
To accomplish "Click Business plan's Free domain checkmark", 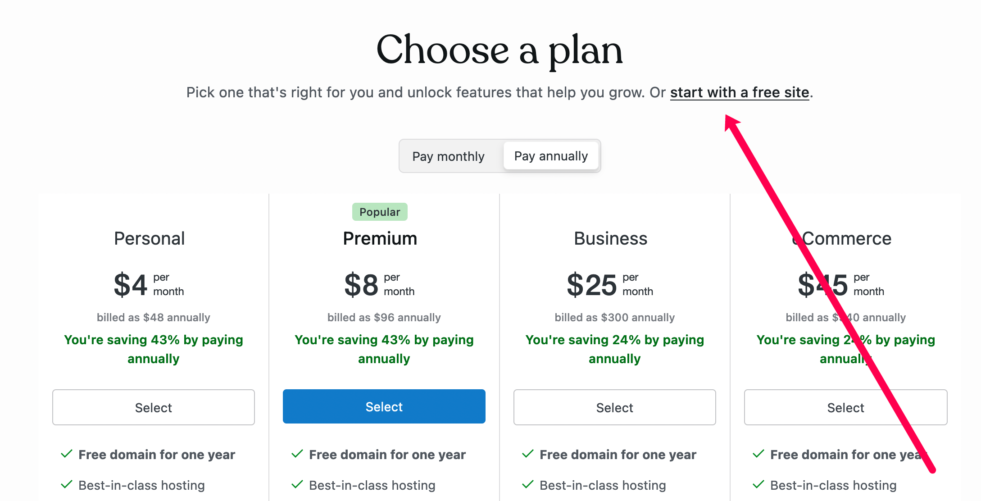I will click(528, 454).
